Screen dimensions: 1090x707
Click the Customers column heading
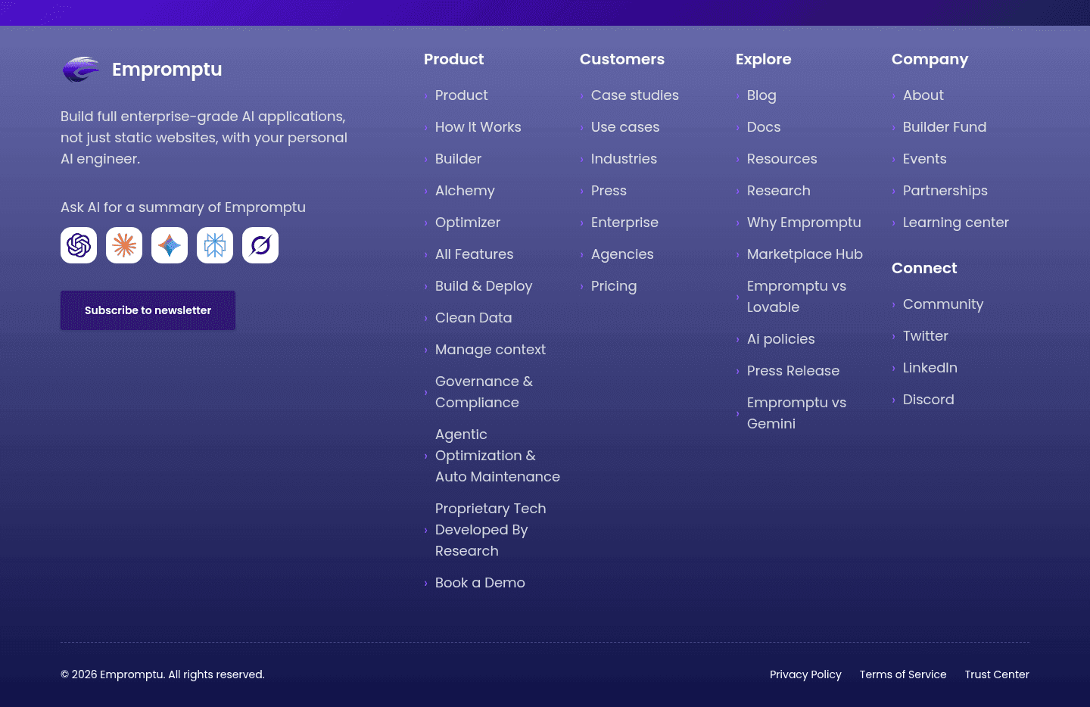click(622, 59)
